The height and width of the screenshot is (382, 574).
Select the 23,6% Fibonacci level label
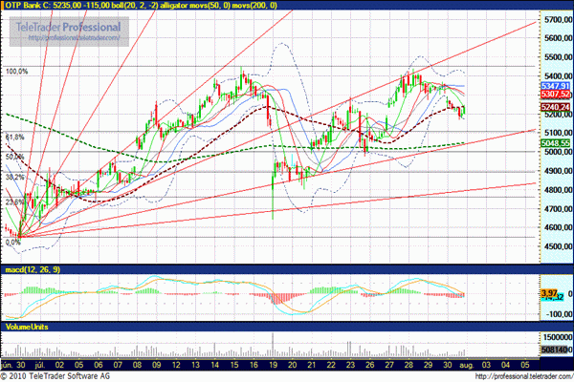14,202
